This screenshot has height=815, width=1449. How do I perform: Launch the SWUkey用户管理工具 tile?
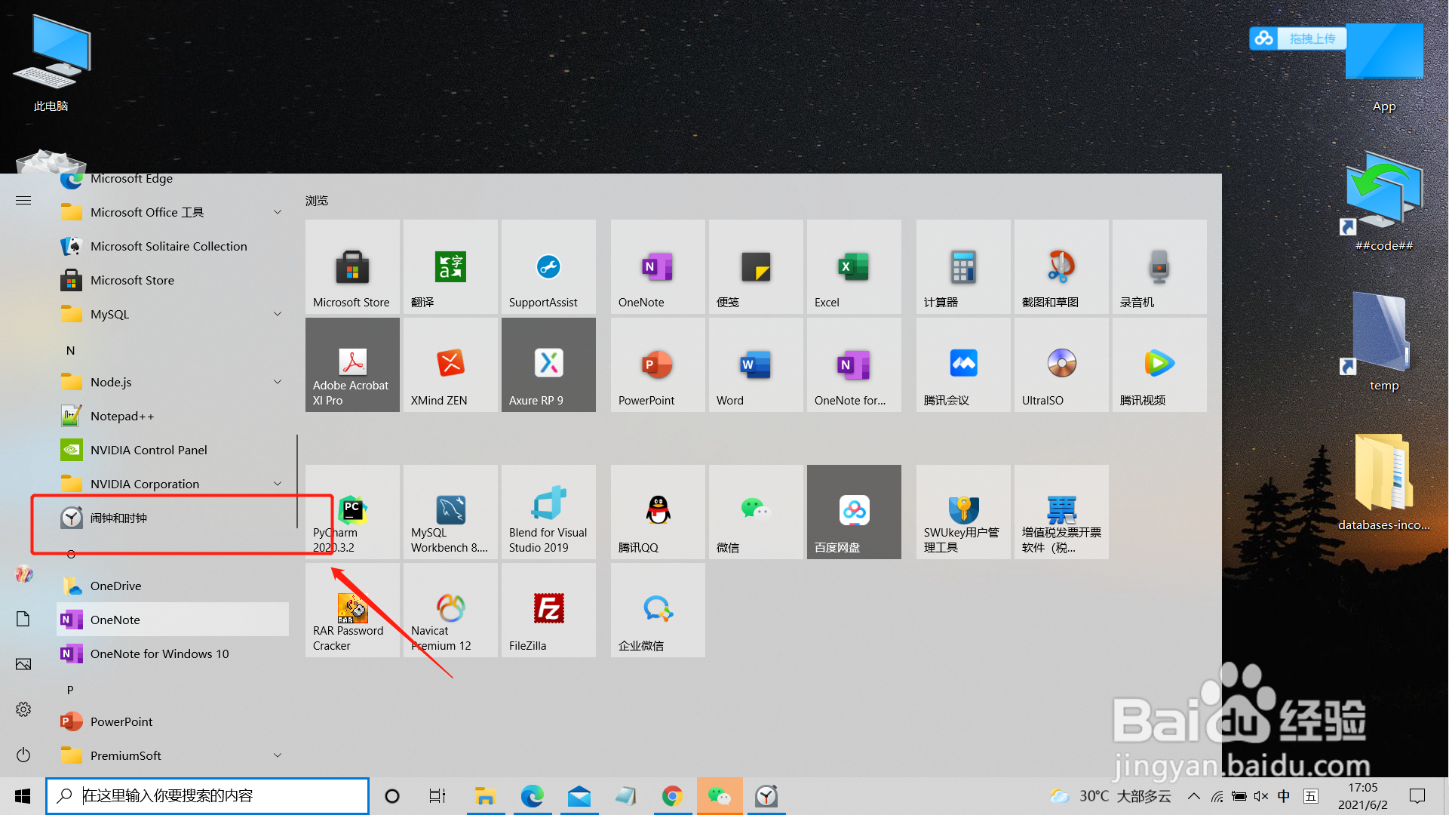963,512
